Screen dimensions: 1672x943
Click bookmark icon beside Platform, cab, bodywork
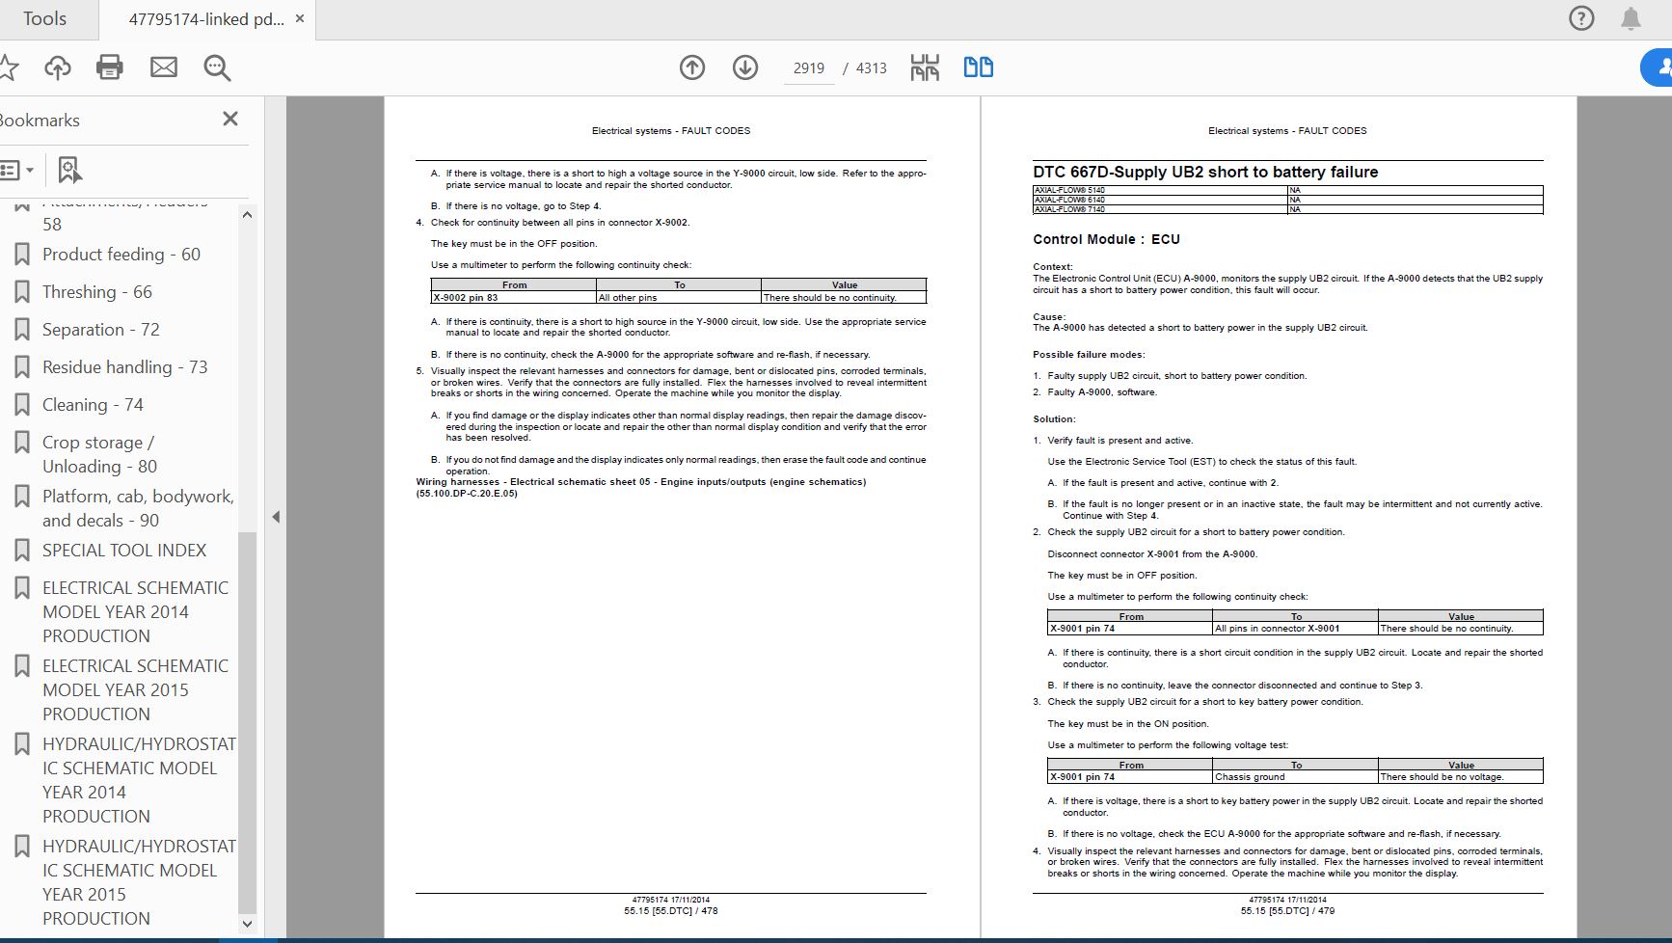click(x=21, y=497)
